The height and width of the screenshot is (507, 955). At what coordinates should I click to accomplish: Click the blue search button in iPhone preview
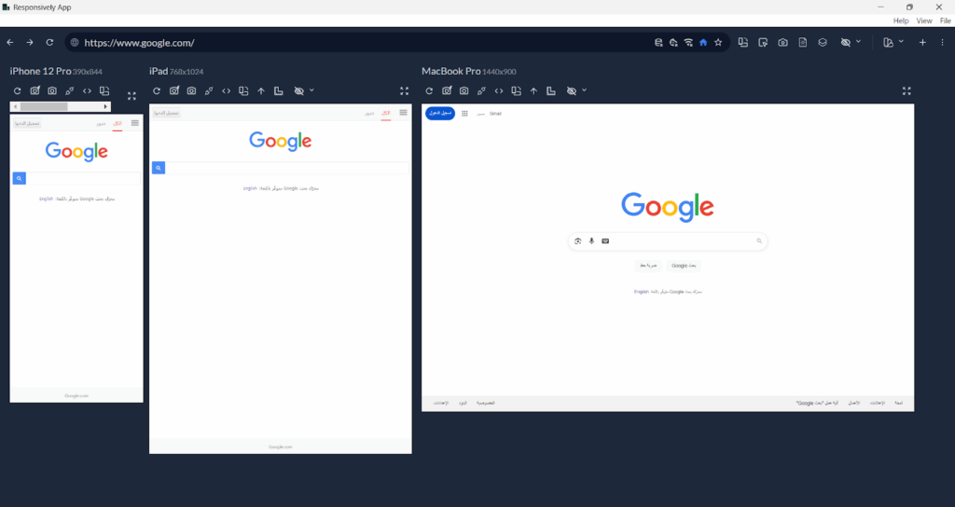click(x=19, y=178)
